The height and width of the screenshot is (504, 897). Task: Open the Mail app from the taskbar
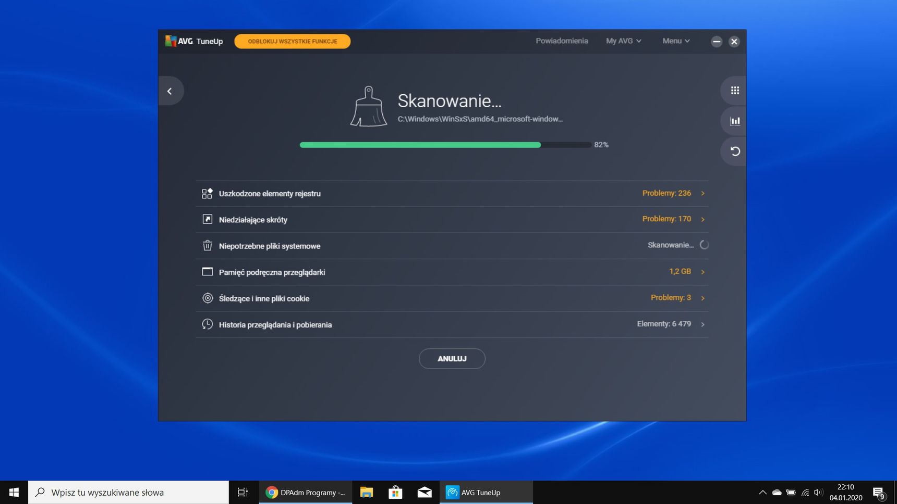[425, 492]
